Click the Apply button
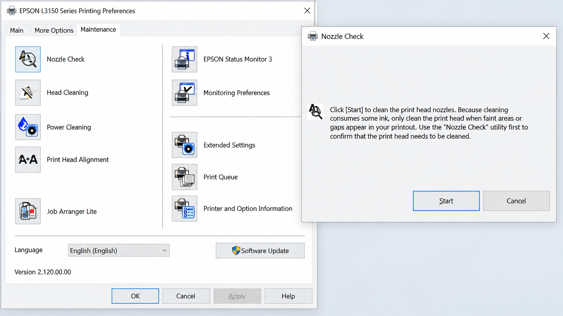Screen dimensions: 563x316 click(237, 296)
